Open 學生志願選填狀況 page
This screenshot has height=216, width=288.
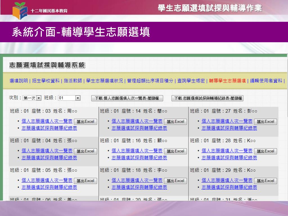105,81
